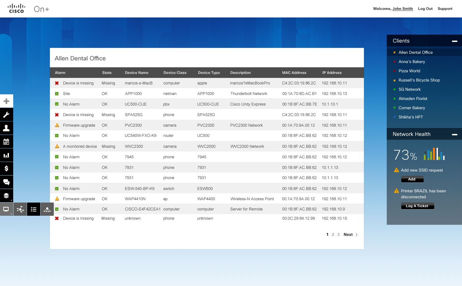Image resolution: width=462 pixels, height=286 pixels.
Task: Sort by the State column header
Action: [x=107, y=73]
